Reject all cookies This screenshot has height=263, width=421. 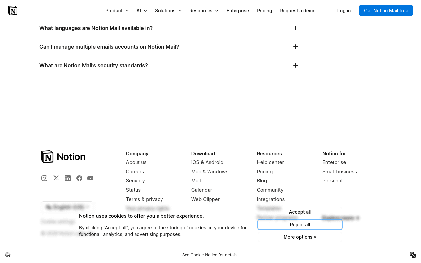point(300,225)
